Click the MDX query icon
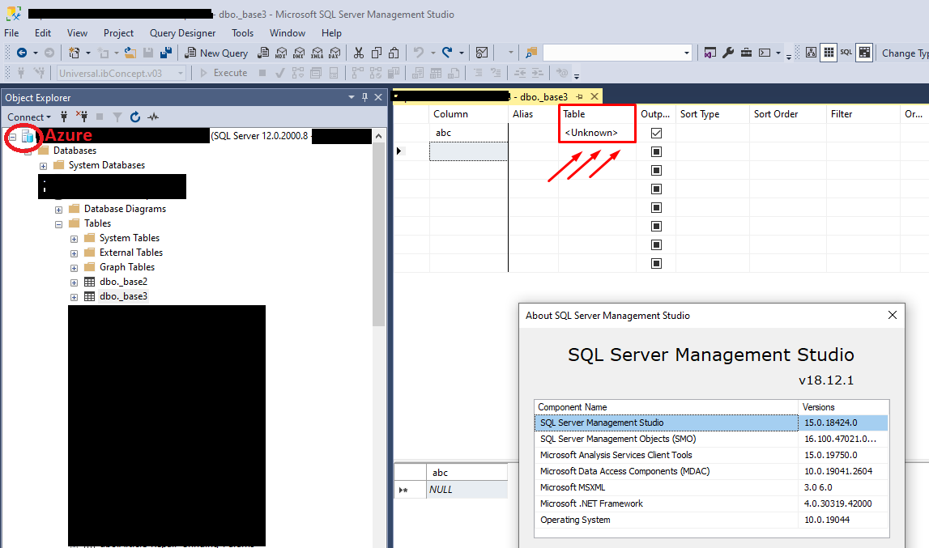The image size is (929, 548). (281, 53)
